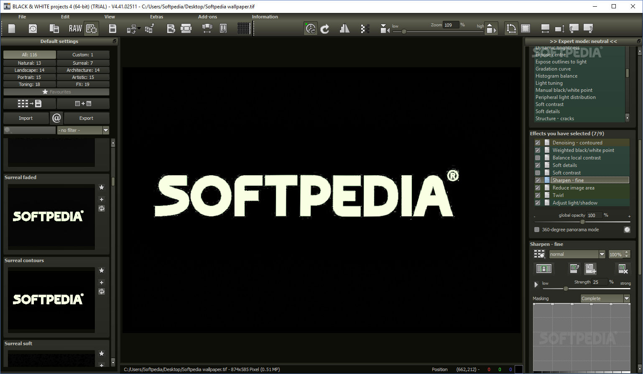Click the delete-mask X icon
This screenshot has width=643, height=374.
[x=623, y=269]
